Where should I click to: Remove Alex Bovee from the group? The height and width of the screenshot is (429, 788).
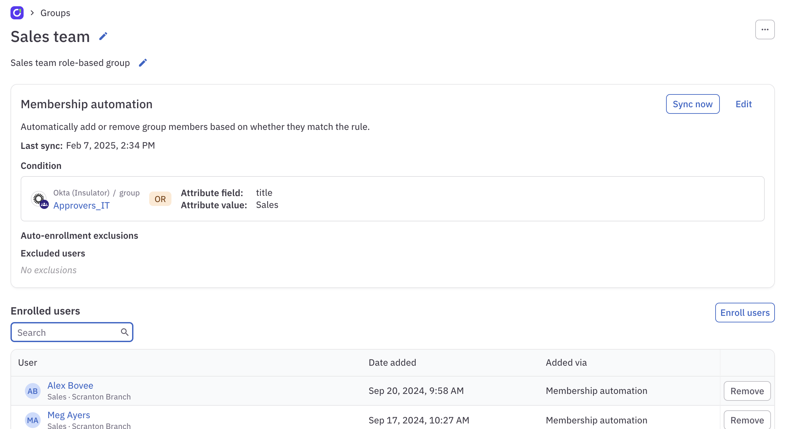747,391
